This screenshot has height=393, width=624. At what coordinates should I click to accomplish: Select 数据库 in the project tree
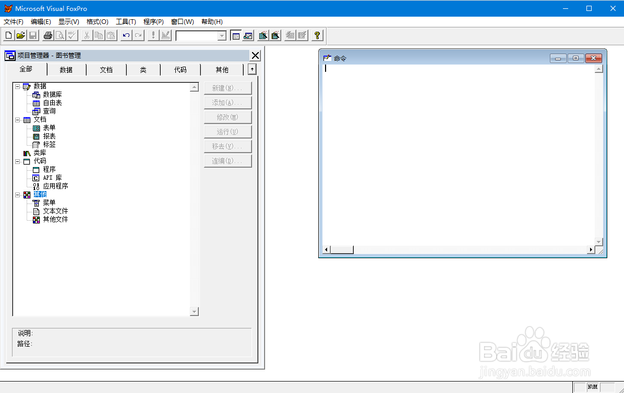(x=52, y=95)
